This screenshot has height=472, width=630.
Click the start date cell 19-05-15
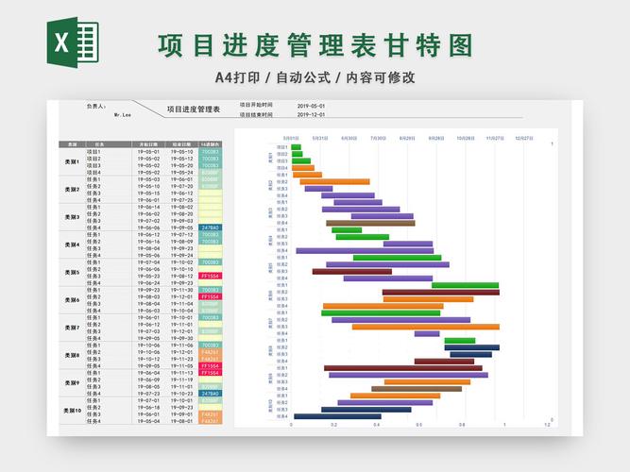click(x=148, y=194)
